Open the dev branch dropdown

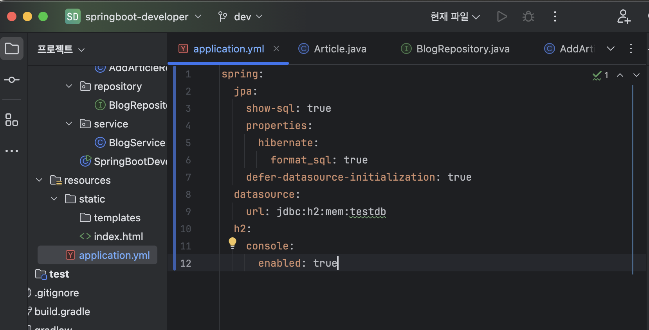pyautogui.click(x=240, y=16)
